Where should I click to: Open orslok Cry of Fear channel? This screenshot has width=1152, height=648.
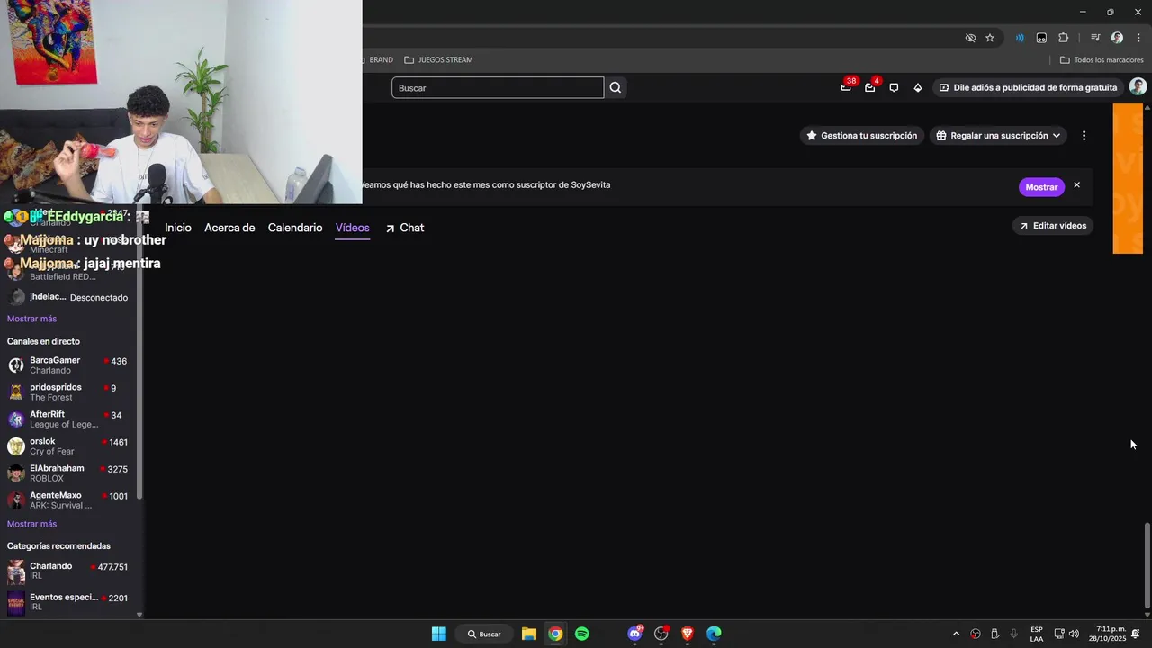click(x=68, y=445)
